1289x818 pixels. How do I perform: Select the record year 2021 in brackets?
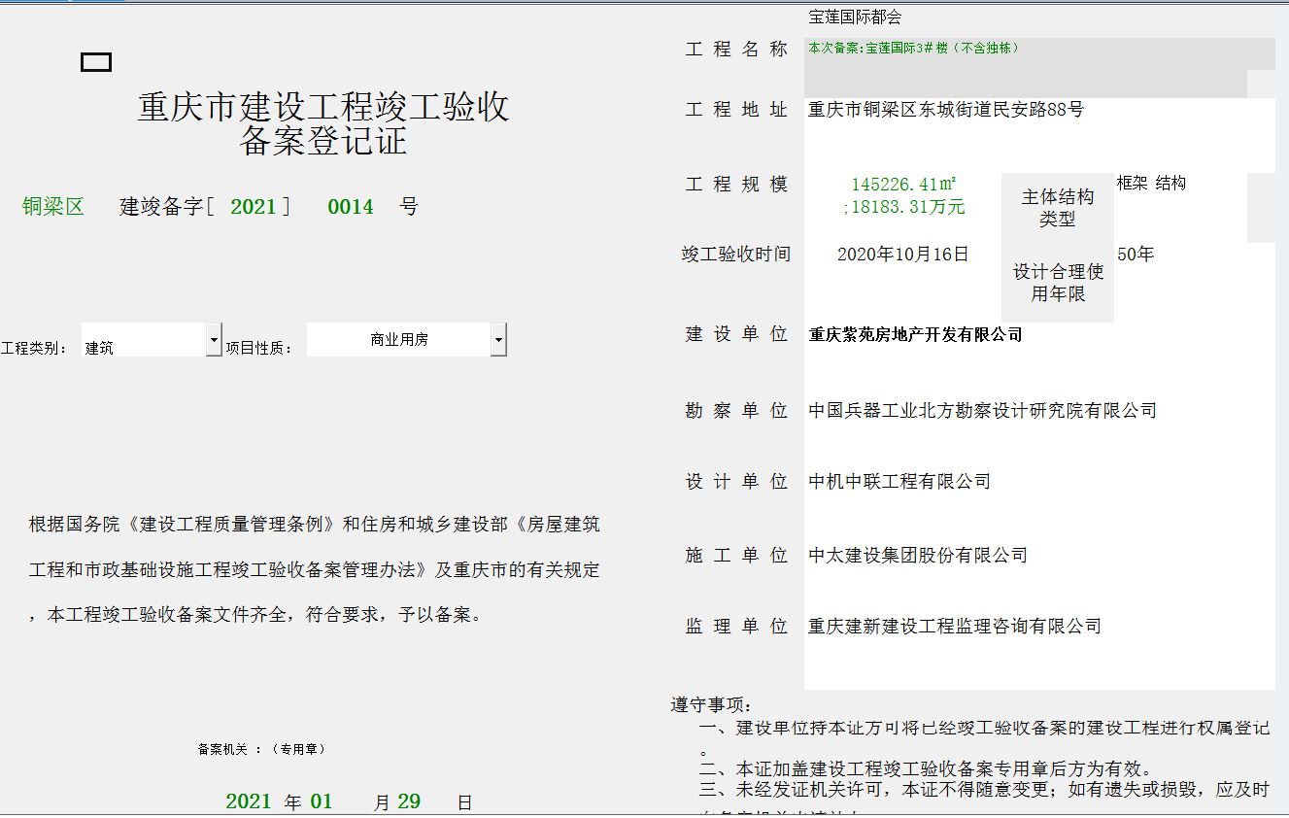point(254,206)
